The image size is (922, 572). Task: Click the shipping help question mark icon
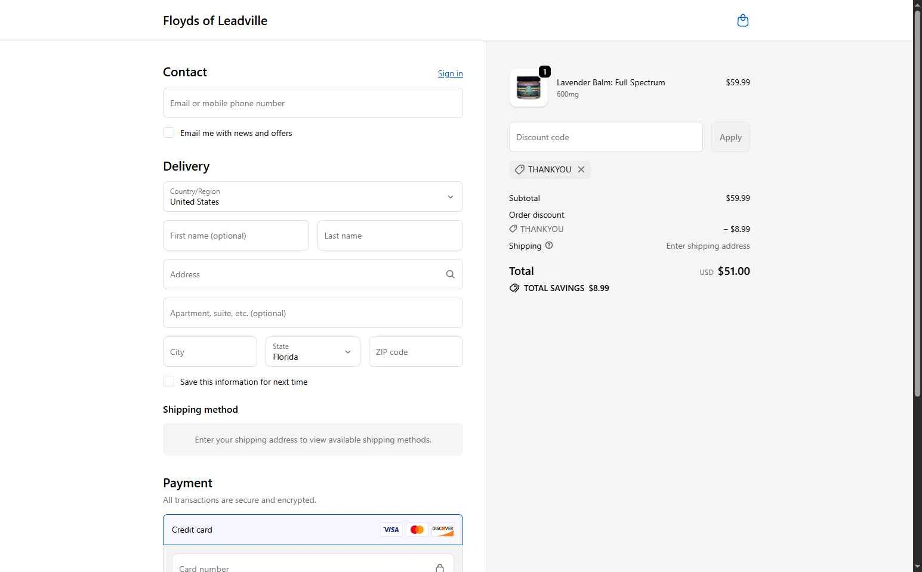pos(549,245)
